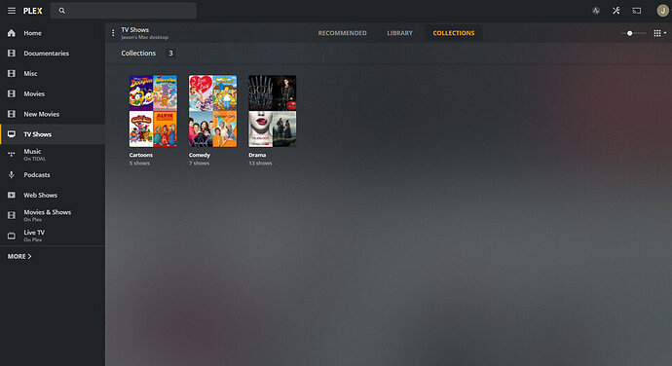Image resolution: width=672 pixels, height=366 pixels.
Task: Open the Drama collection poster
Action: pyautogui.click(x=272, y=111)
